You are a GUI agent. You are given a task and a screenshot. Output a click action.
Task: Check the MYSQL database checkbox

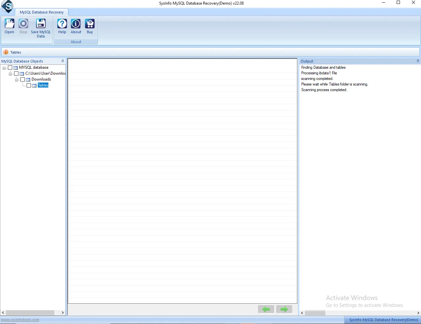[x=10, y=68]
